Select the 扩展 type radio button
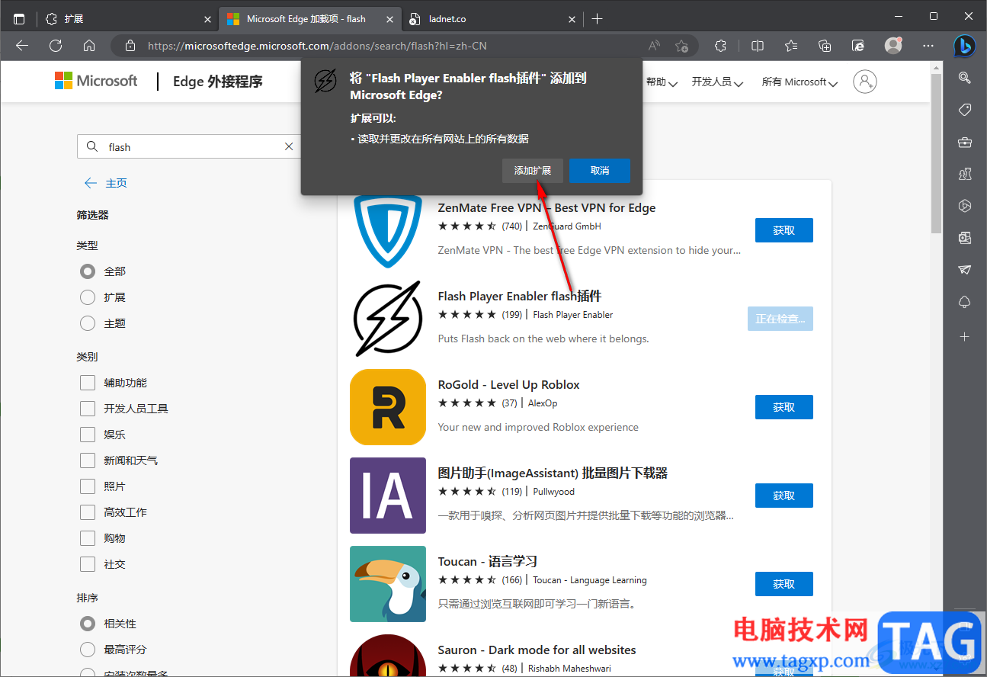The image size is (987, 677). [88, 297]
